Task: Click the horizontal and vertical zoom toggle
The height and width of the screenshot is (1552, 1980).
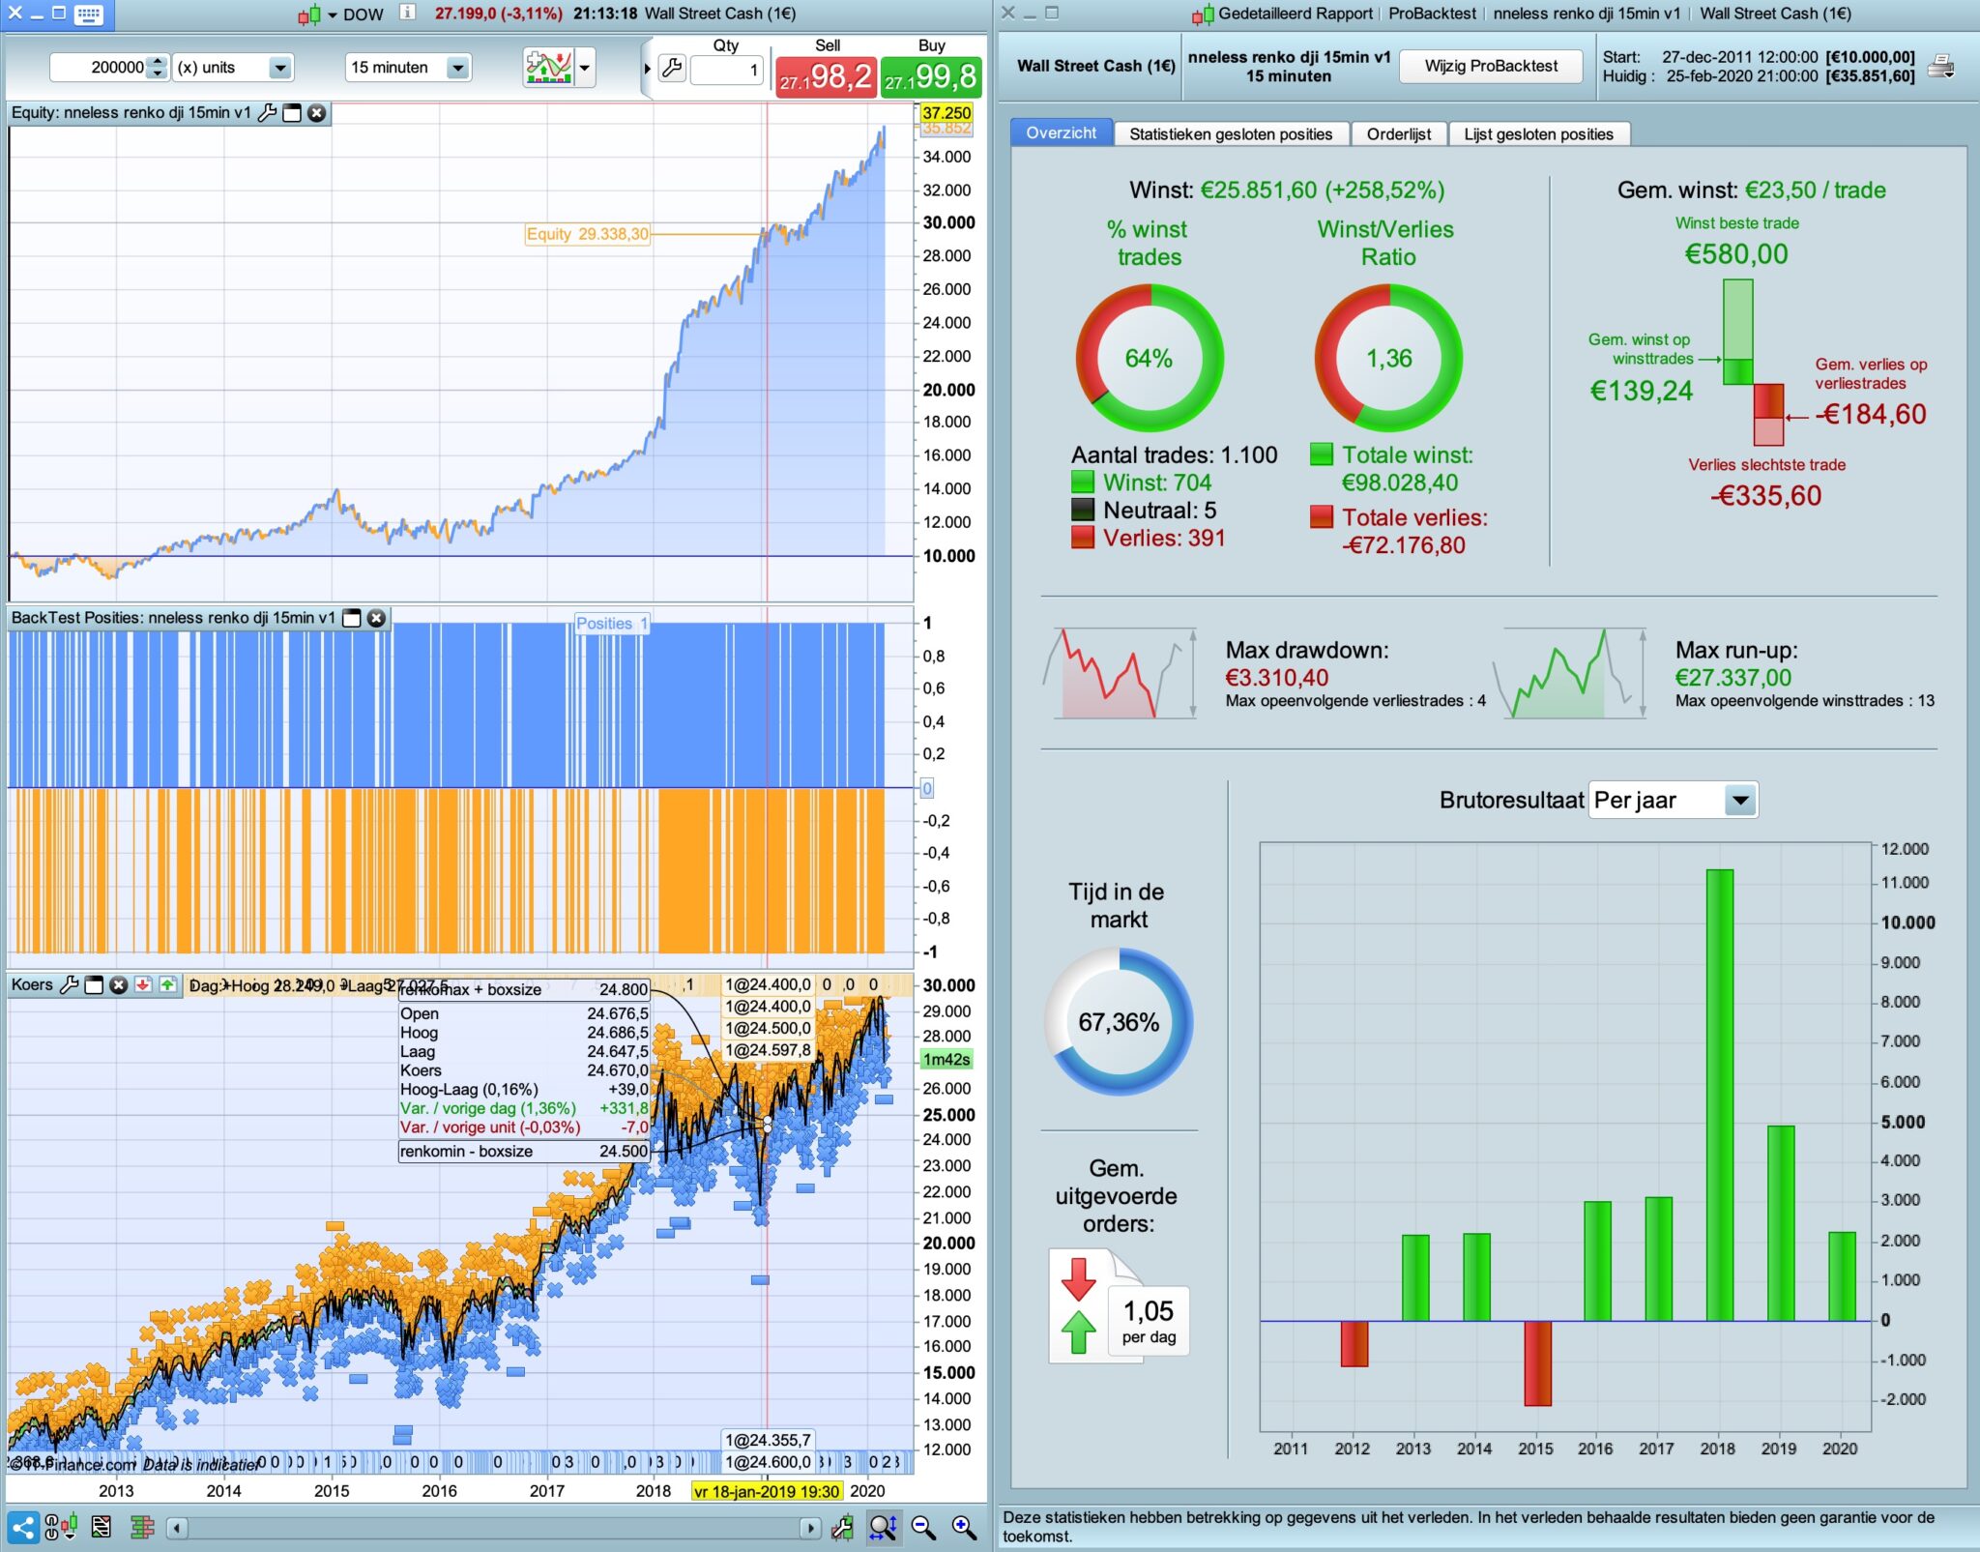Action: (884, 1527)
